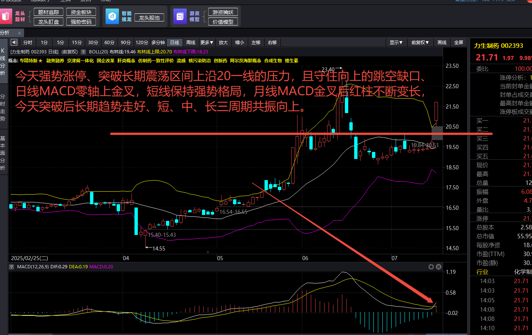Open 题材追踪 feature

tap(49, 12)
